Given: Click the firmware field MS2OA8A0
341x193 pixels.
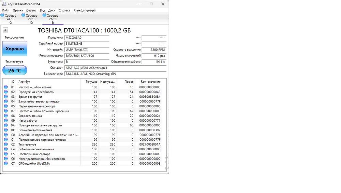Looking at the screenshot, I should [87, 38].
